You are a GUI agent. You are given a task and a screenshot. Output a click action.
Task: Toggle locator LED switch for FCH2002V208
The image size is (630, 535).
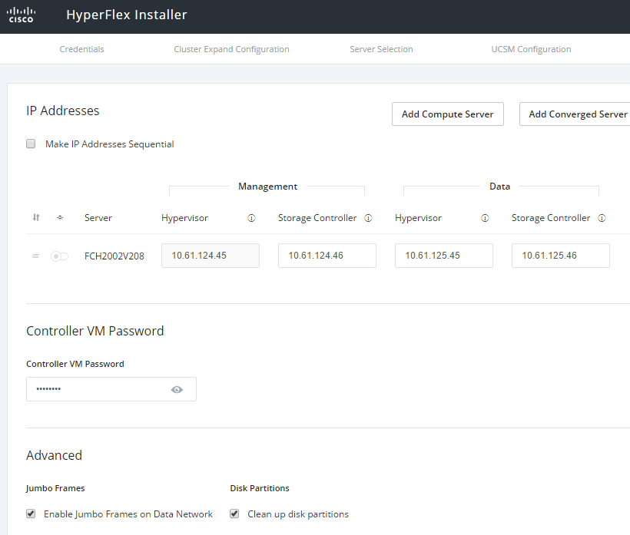tap(59, 256)
